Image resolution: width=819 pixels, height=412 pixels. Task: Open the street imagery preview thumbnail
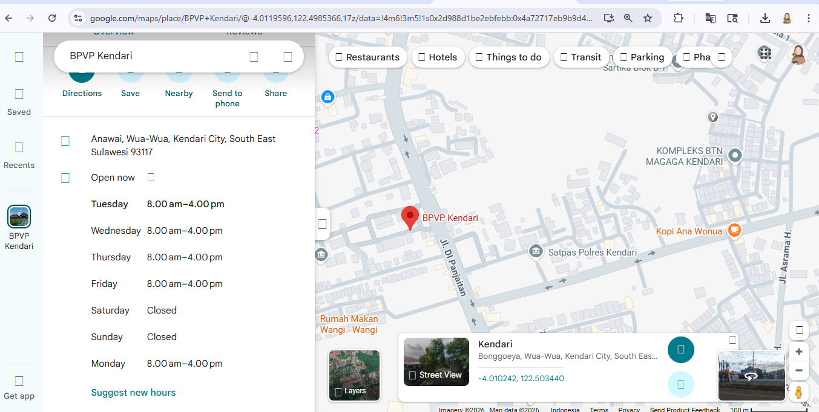751,376
